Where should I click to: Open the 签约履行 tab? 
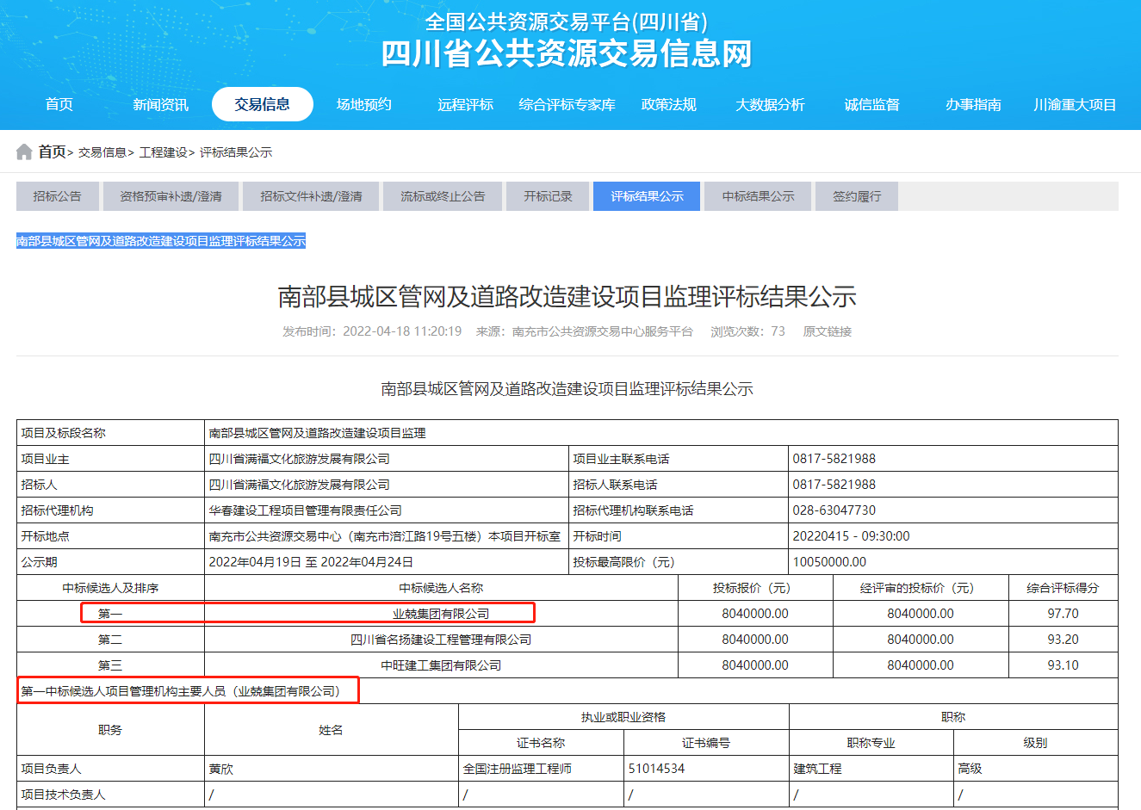857,196
